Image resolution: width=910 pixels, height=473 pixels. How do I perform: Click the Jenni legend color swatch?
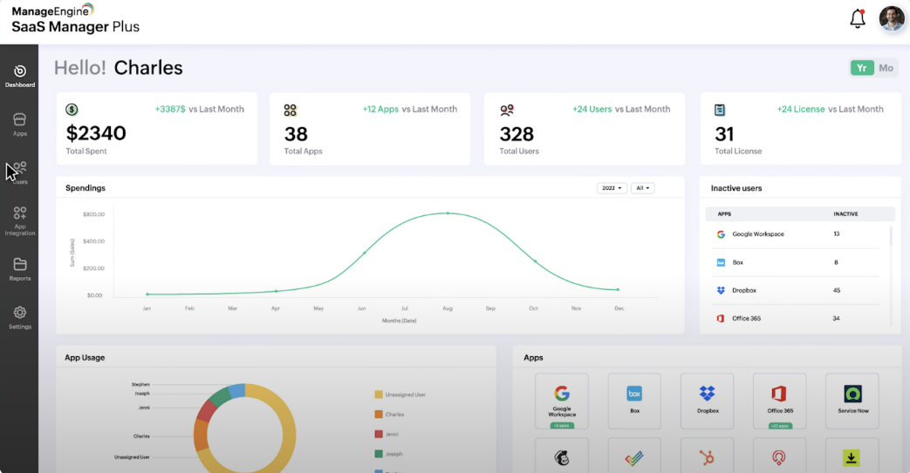379,434
